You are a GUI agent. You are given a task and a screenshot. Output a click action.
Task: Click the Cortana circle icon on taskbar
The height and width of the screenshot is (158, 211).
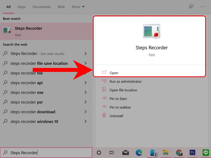pos(99,153)
